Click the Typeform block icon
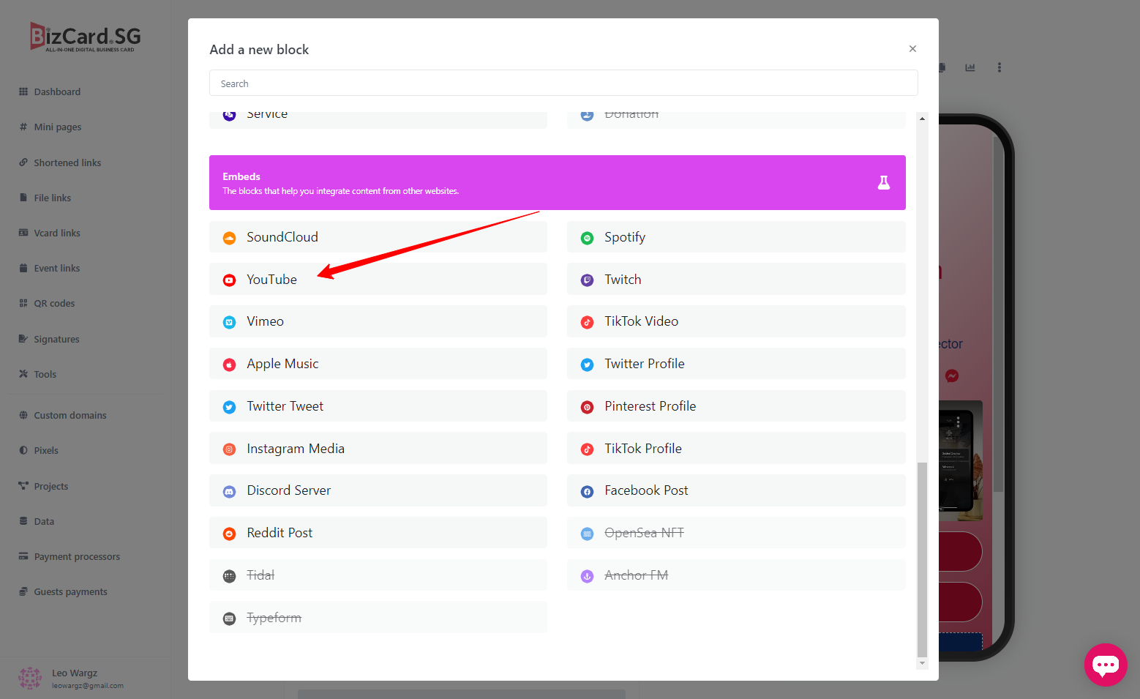 point(229,618)
